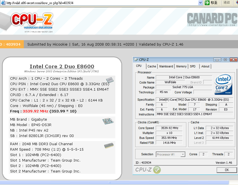Viewport: 238px width, 185px height.
Task: Click the Intel Core 2 Duo badge
Action: pos(224,85)
